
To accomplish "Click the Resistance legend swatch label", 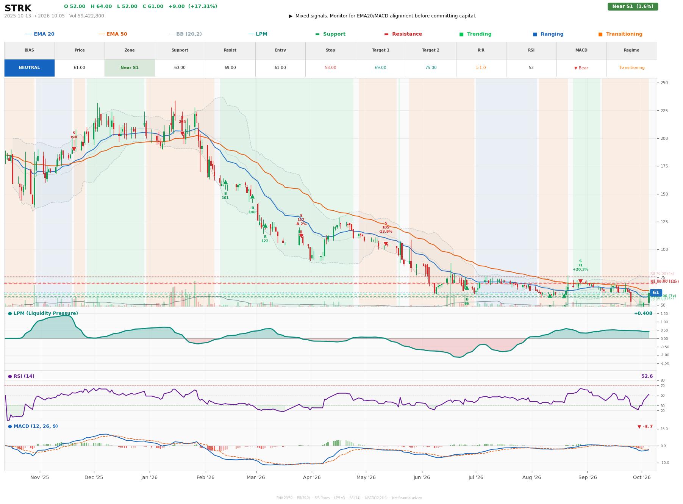I will [403, 34].
